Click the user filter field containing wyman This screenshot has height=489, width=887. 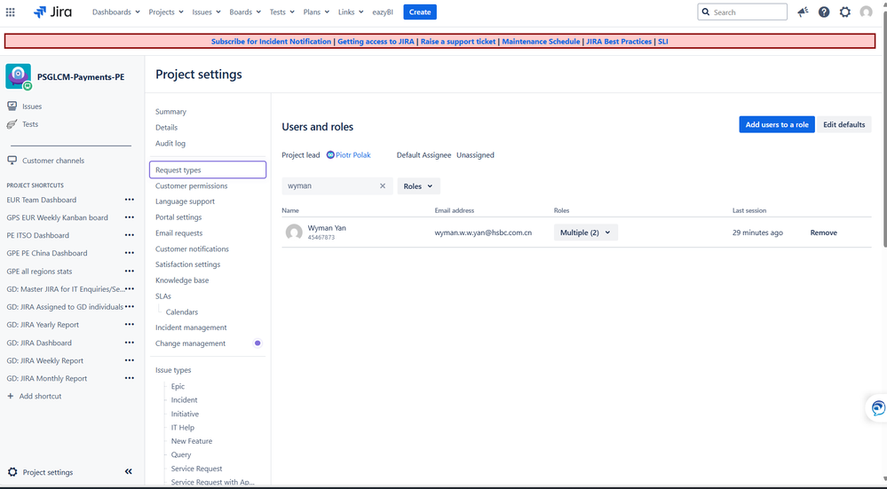(x=337, y=185)
